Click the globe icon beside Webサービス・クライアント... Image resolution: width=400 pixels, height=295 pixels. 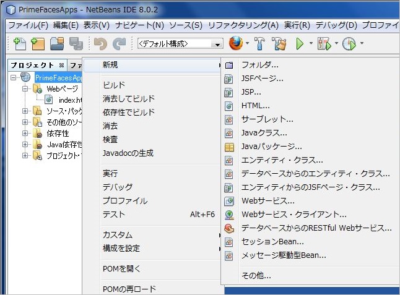click(x=229, y=215)
